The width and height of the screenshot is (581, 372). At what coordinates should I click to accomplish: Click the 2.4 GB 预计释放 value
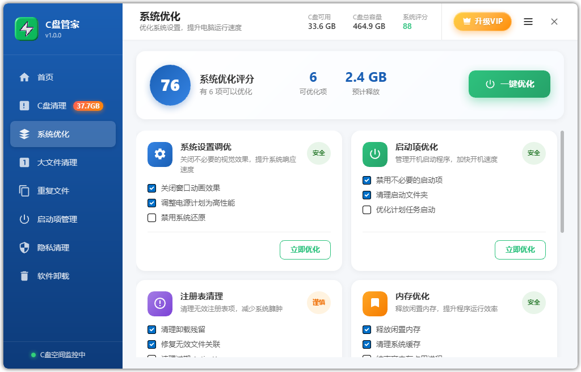coord(366,77)
